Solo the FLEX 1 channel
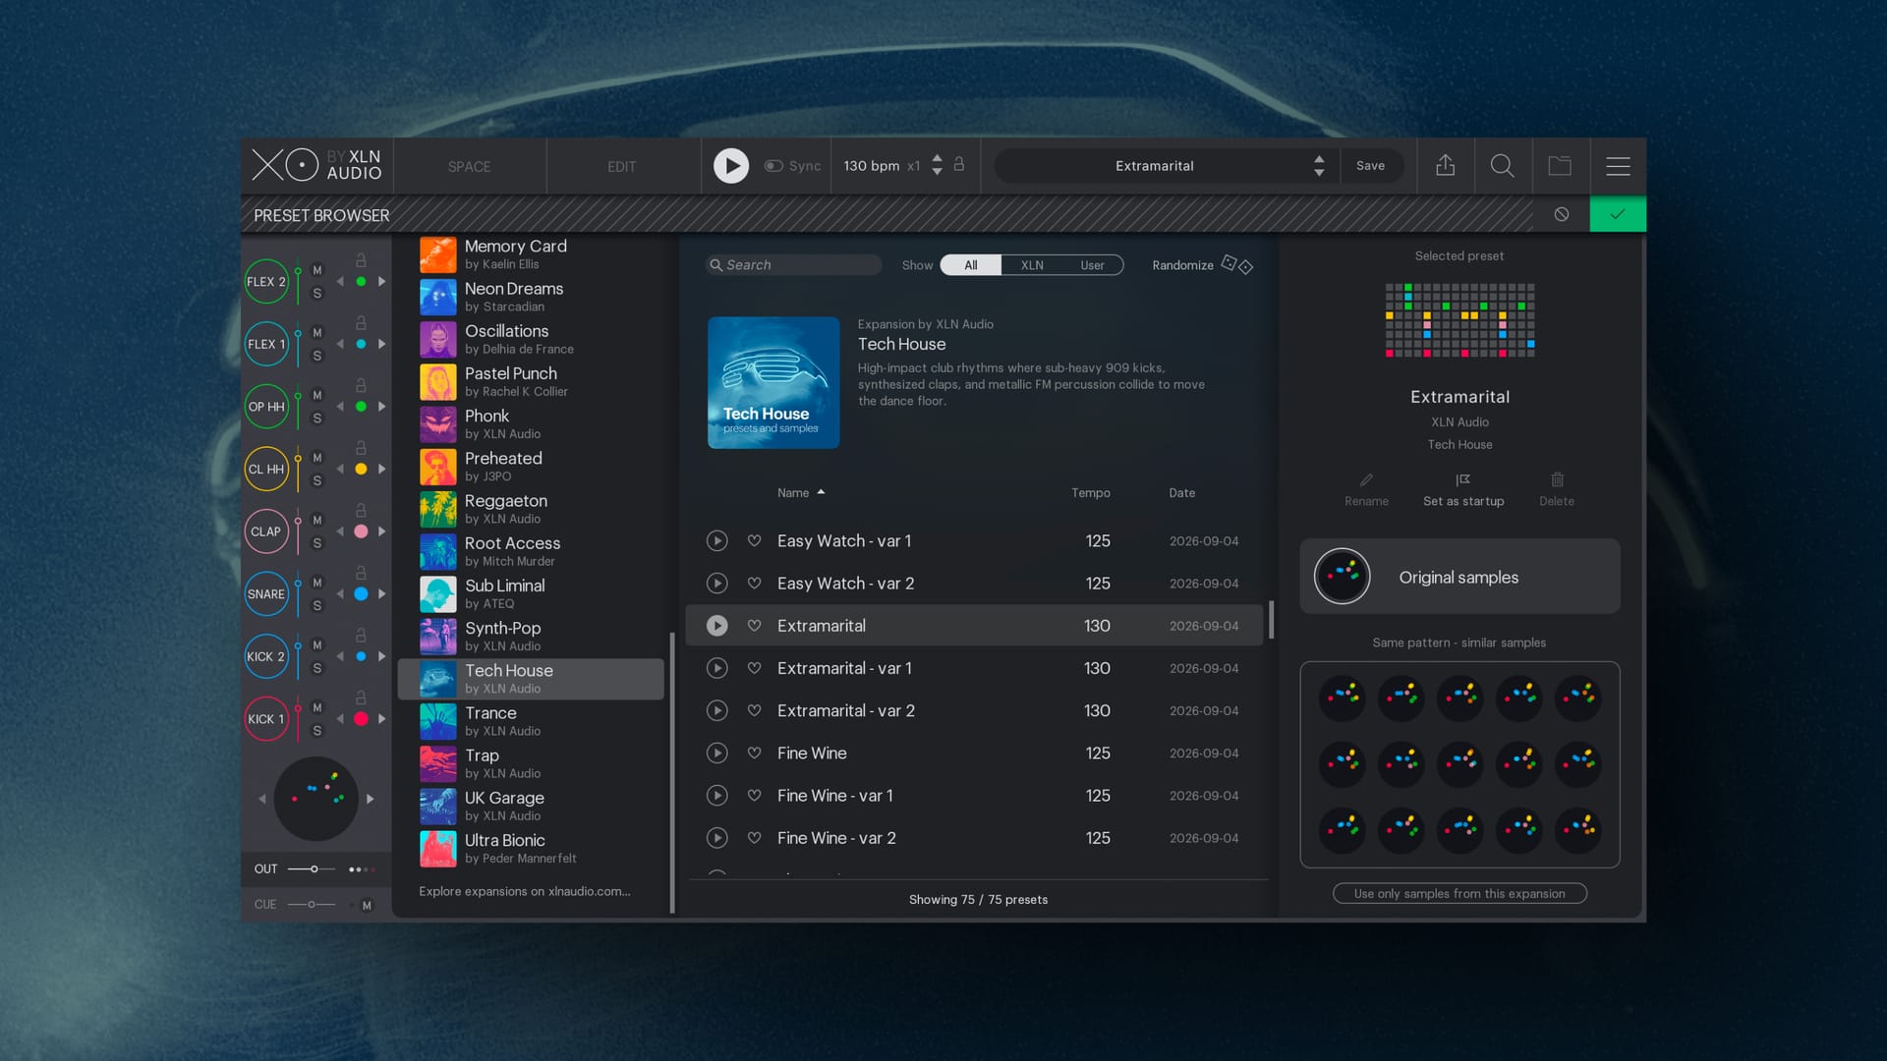 (317, 356)
